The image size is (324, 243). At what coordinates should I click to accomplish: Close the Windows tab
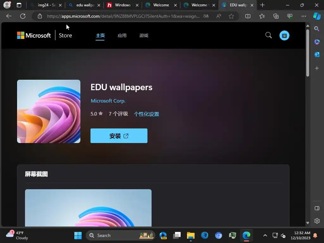[137, 5]
